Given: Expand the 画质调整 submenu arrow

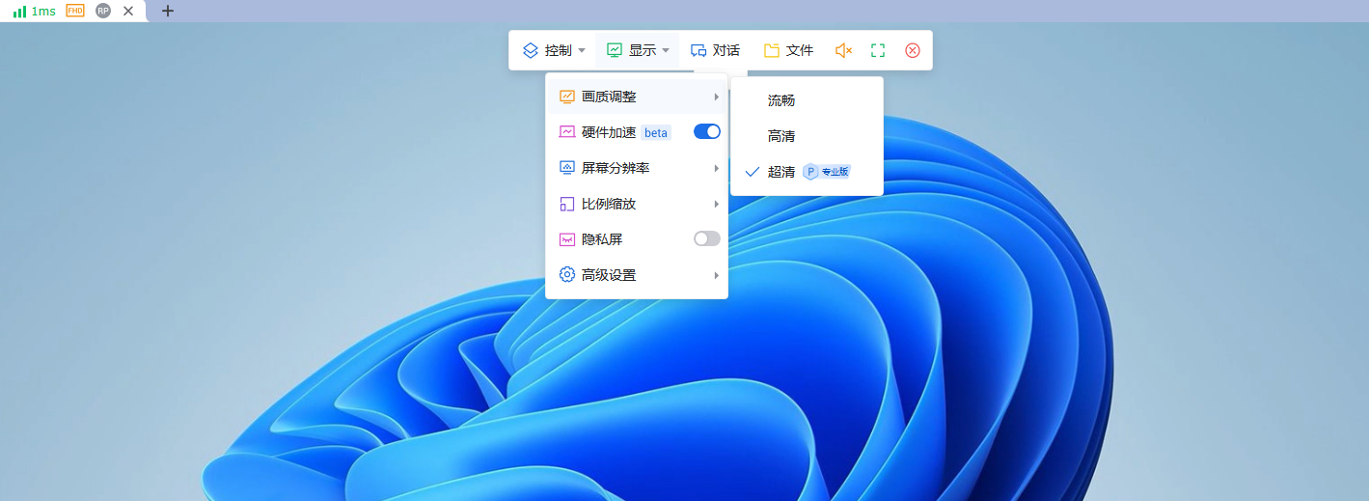Looking at the screenshot, I should [717, 97].
